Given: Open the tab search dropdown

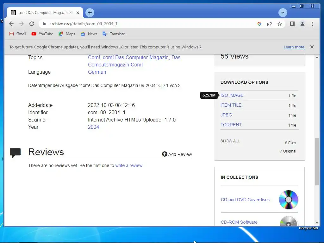Looking at the screenshot, I should 283,13.
